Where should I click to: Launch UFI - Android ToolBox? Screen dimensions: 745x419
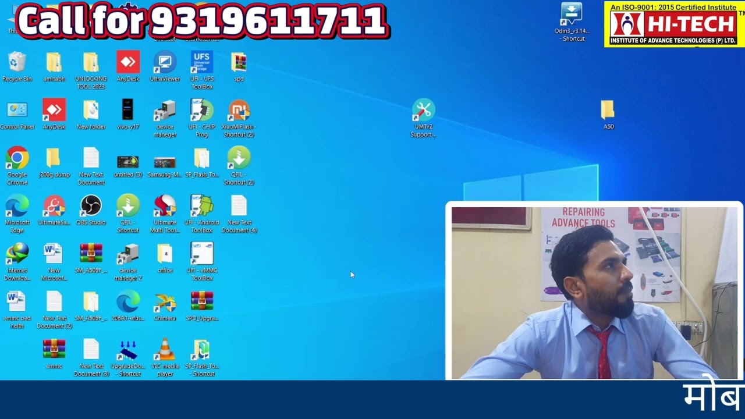pos(202,214)
